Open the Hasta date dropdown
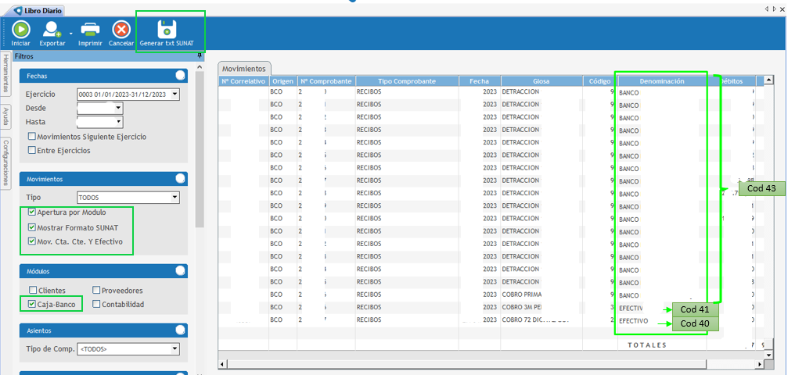This screenshot has height=375, width=788. tap(118, 122)
